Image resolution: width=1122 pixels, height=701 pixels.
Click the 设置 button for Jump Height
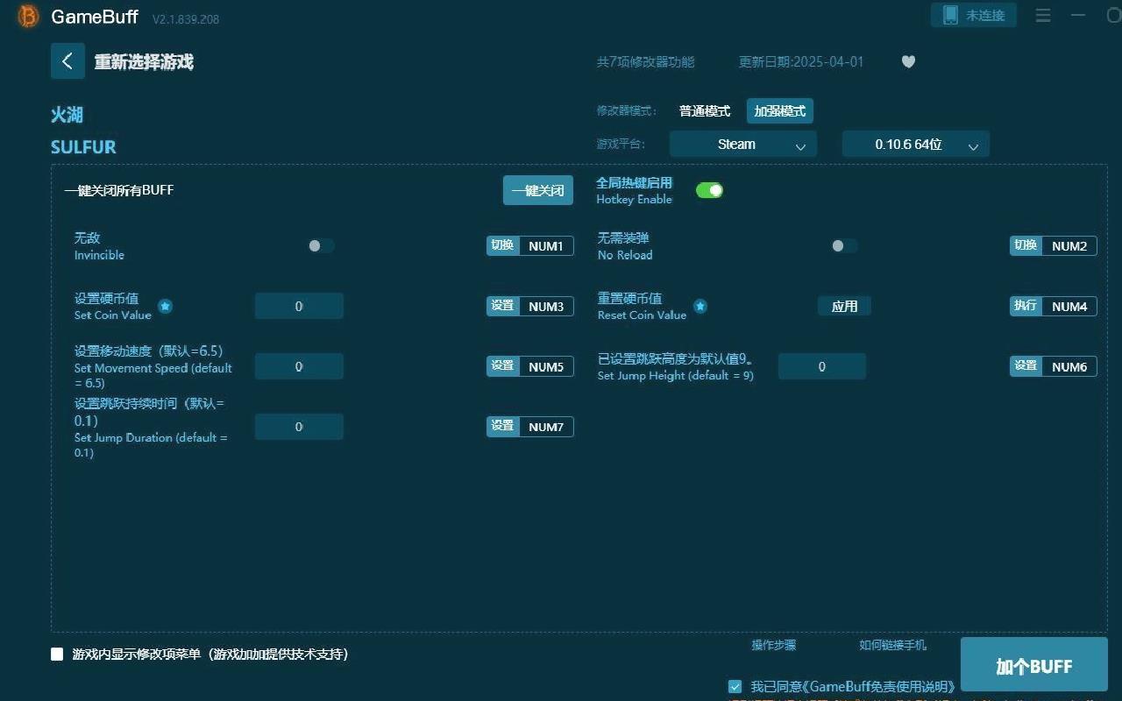[1026, 366]
